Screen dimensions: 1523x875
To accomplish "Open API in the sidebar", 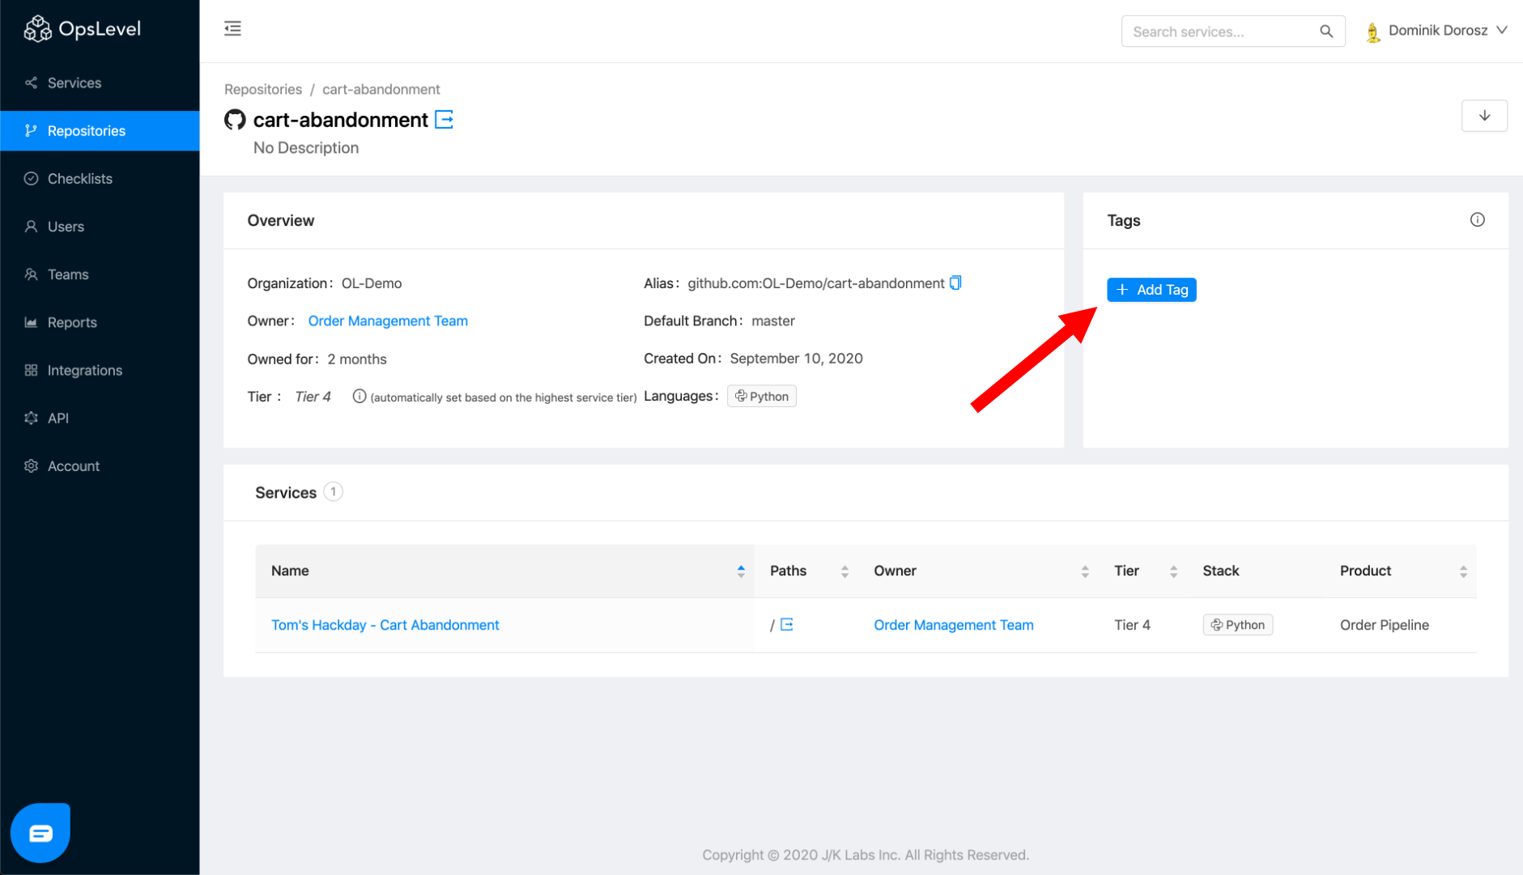I will (100, 418).
